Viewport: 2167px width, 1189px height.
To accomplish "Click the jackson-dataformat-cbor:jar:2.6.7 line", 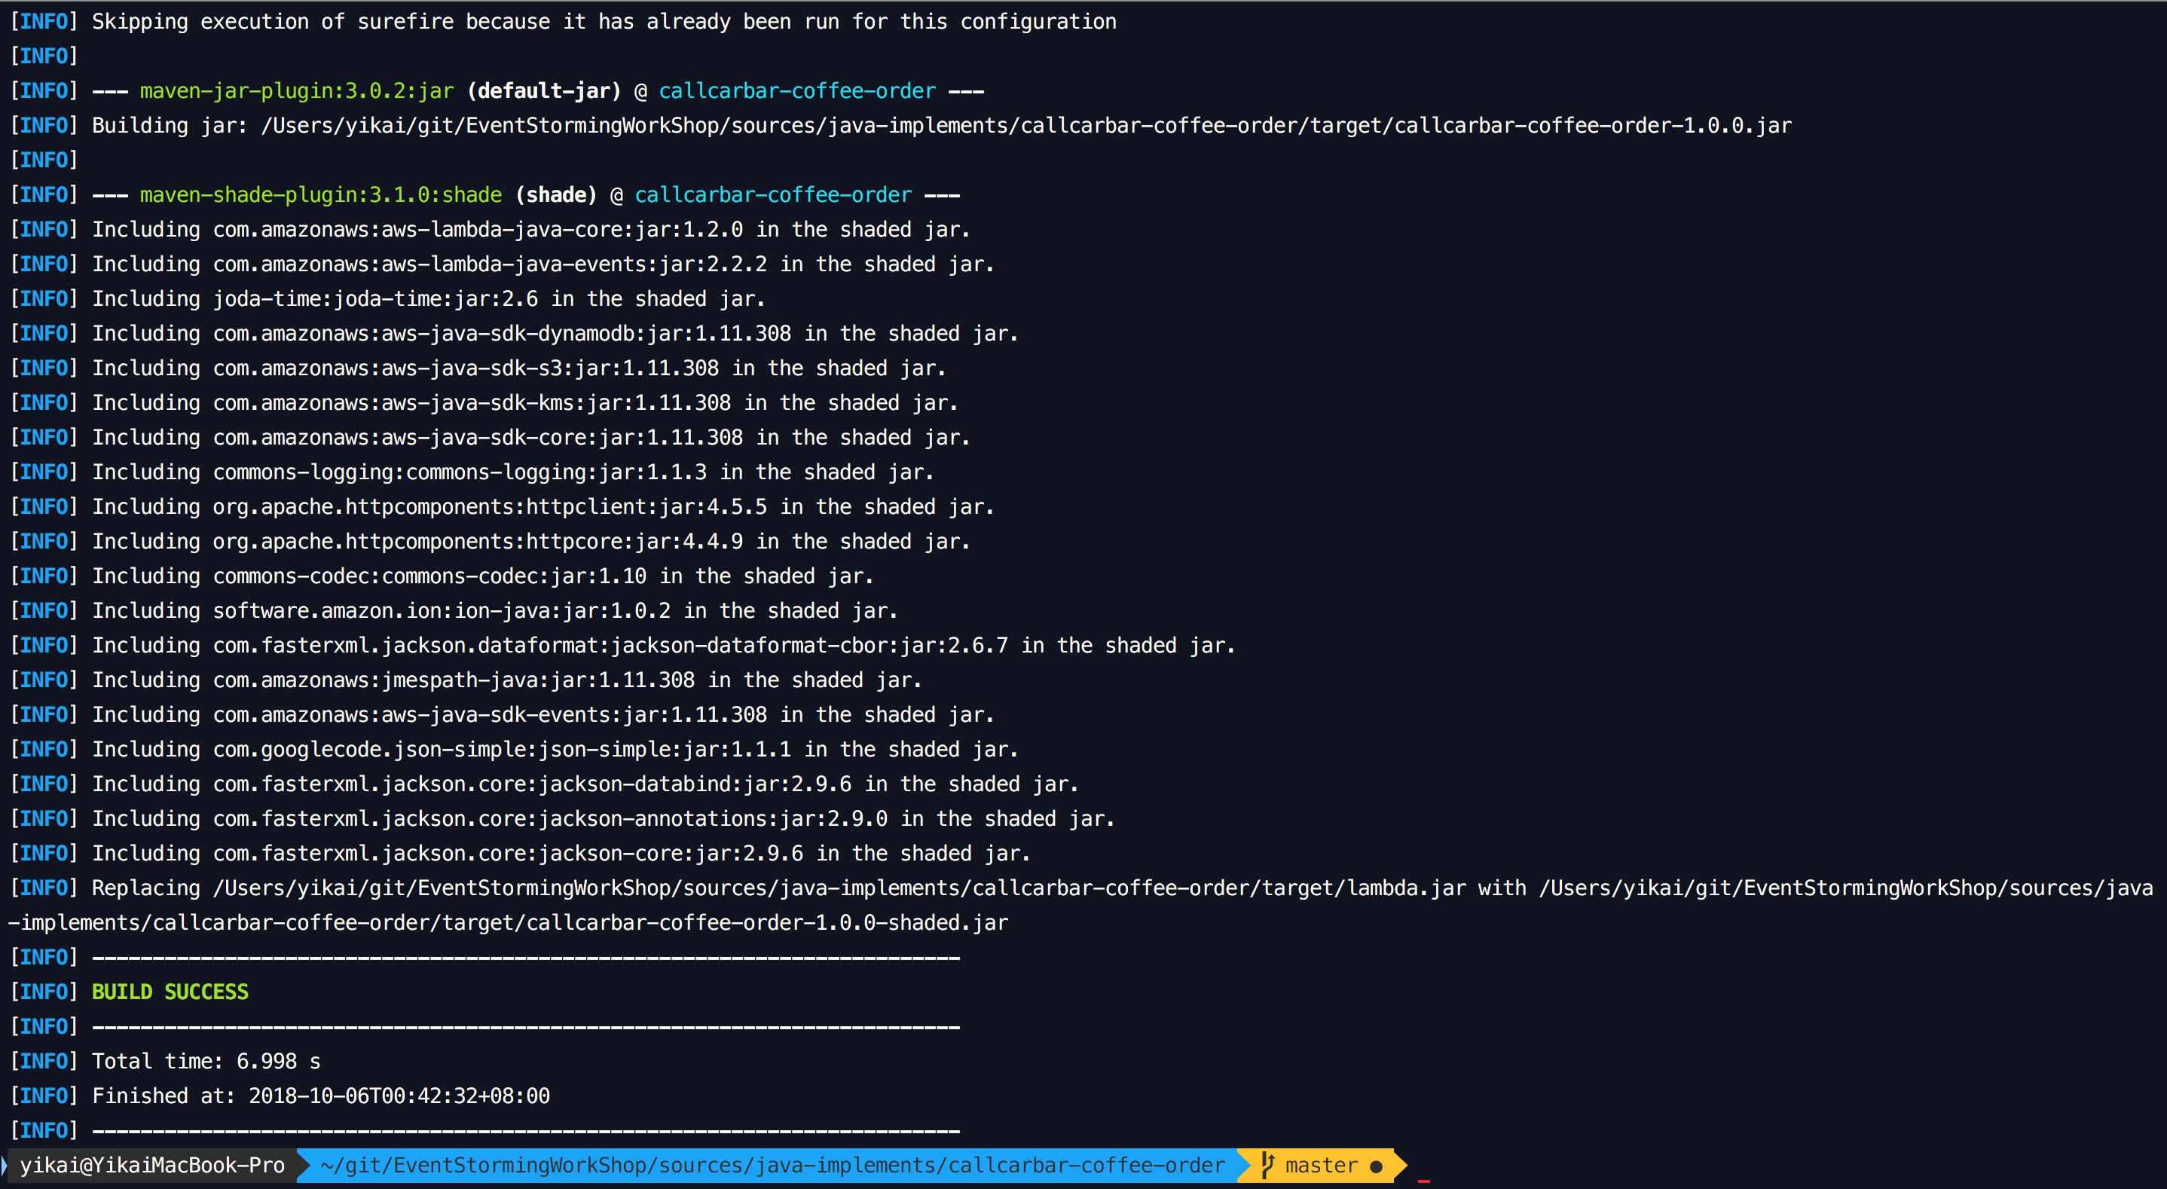I will click(663, 646).
